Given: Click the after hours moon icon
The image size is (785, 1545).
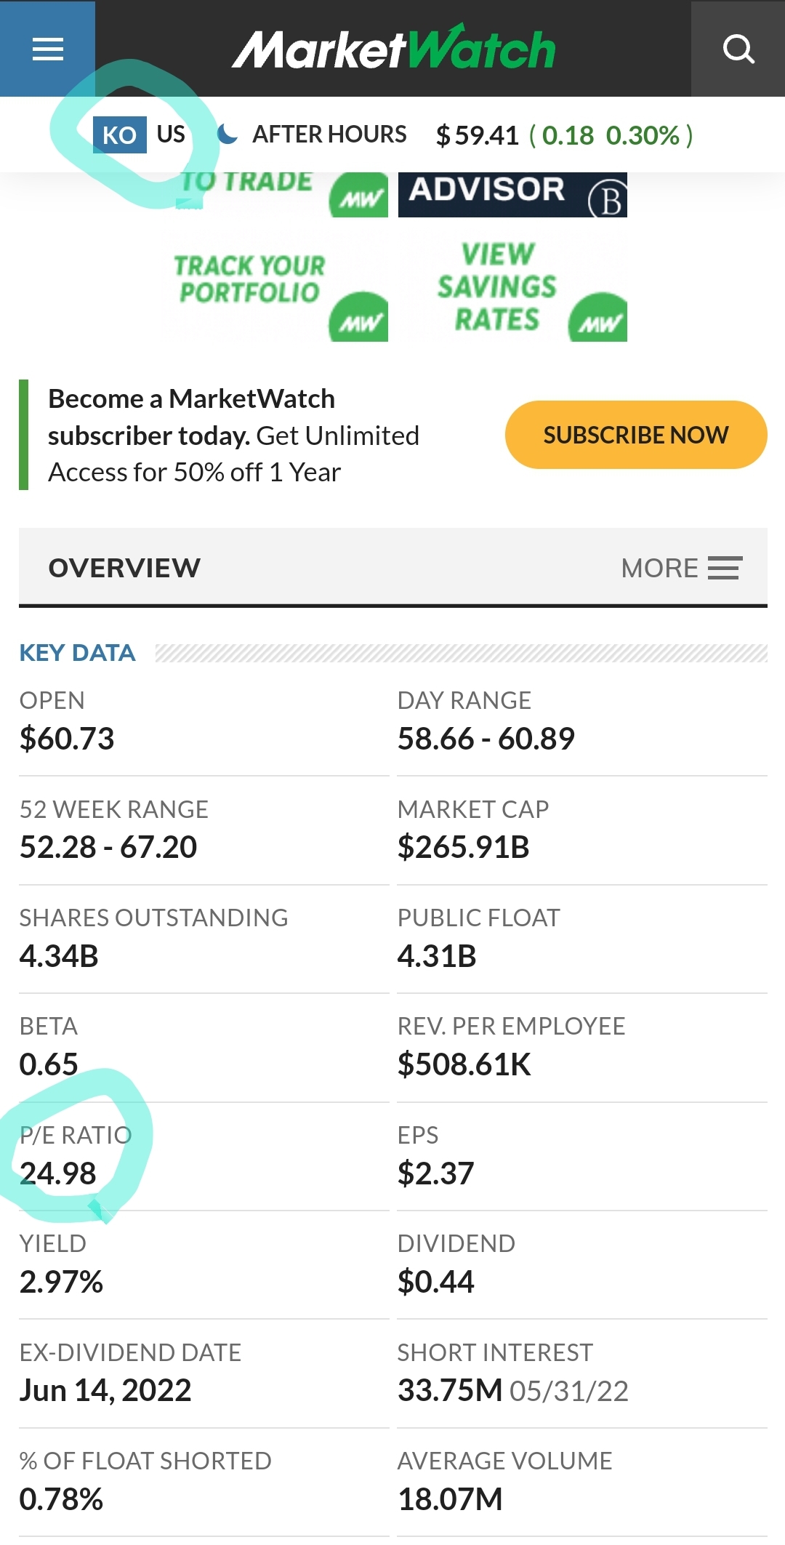Looking at the screenshot, I should click(x=228, y=134).
